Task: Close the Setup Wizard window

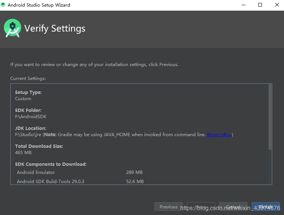Action: point(277,5)
